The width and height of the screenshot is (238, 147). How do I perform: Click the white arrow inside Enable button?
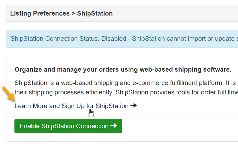pyautogui.click(x=114, y=126)
